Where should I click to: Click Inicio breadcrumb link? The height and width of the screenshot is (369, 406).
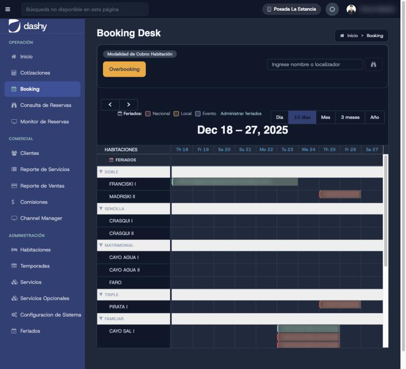[x=352, y=36]
